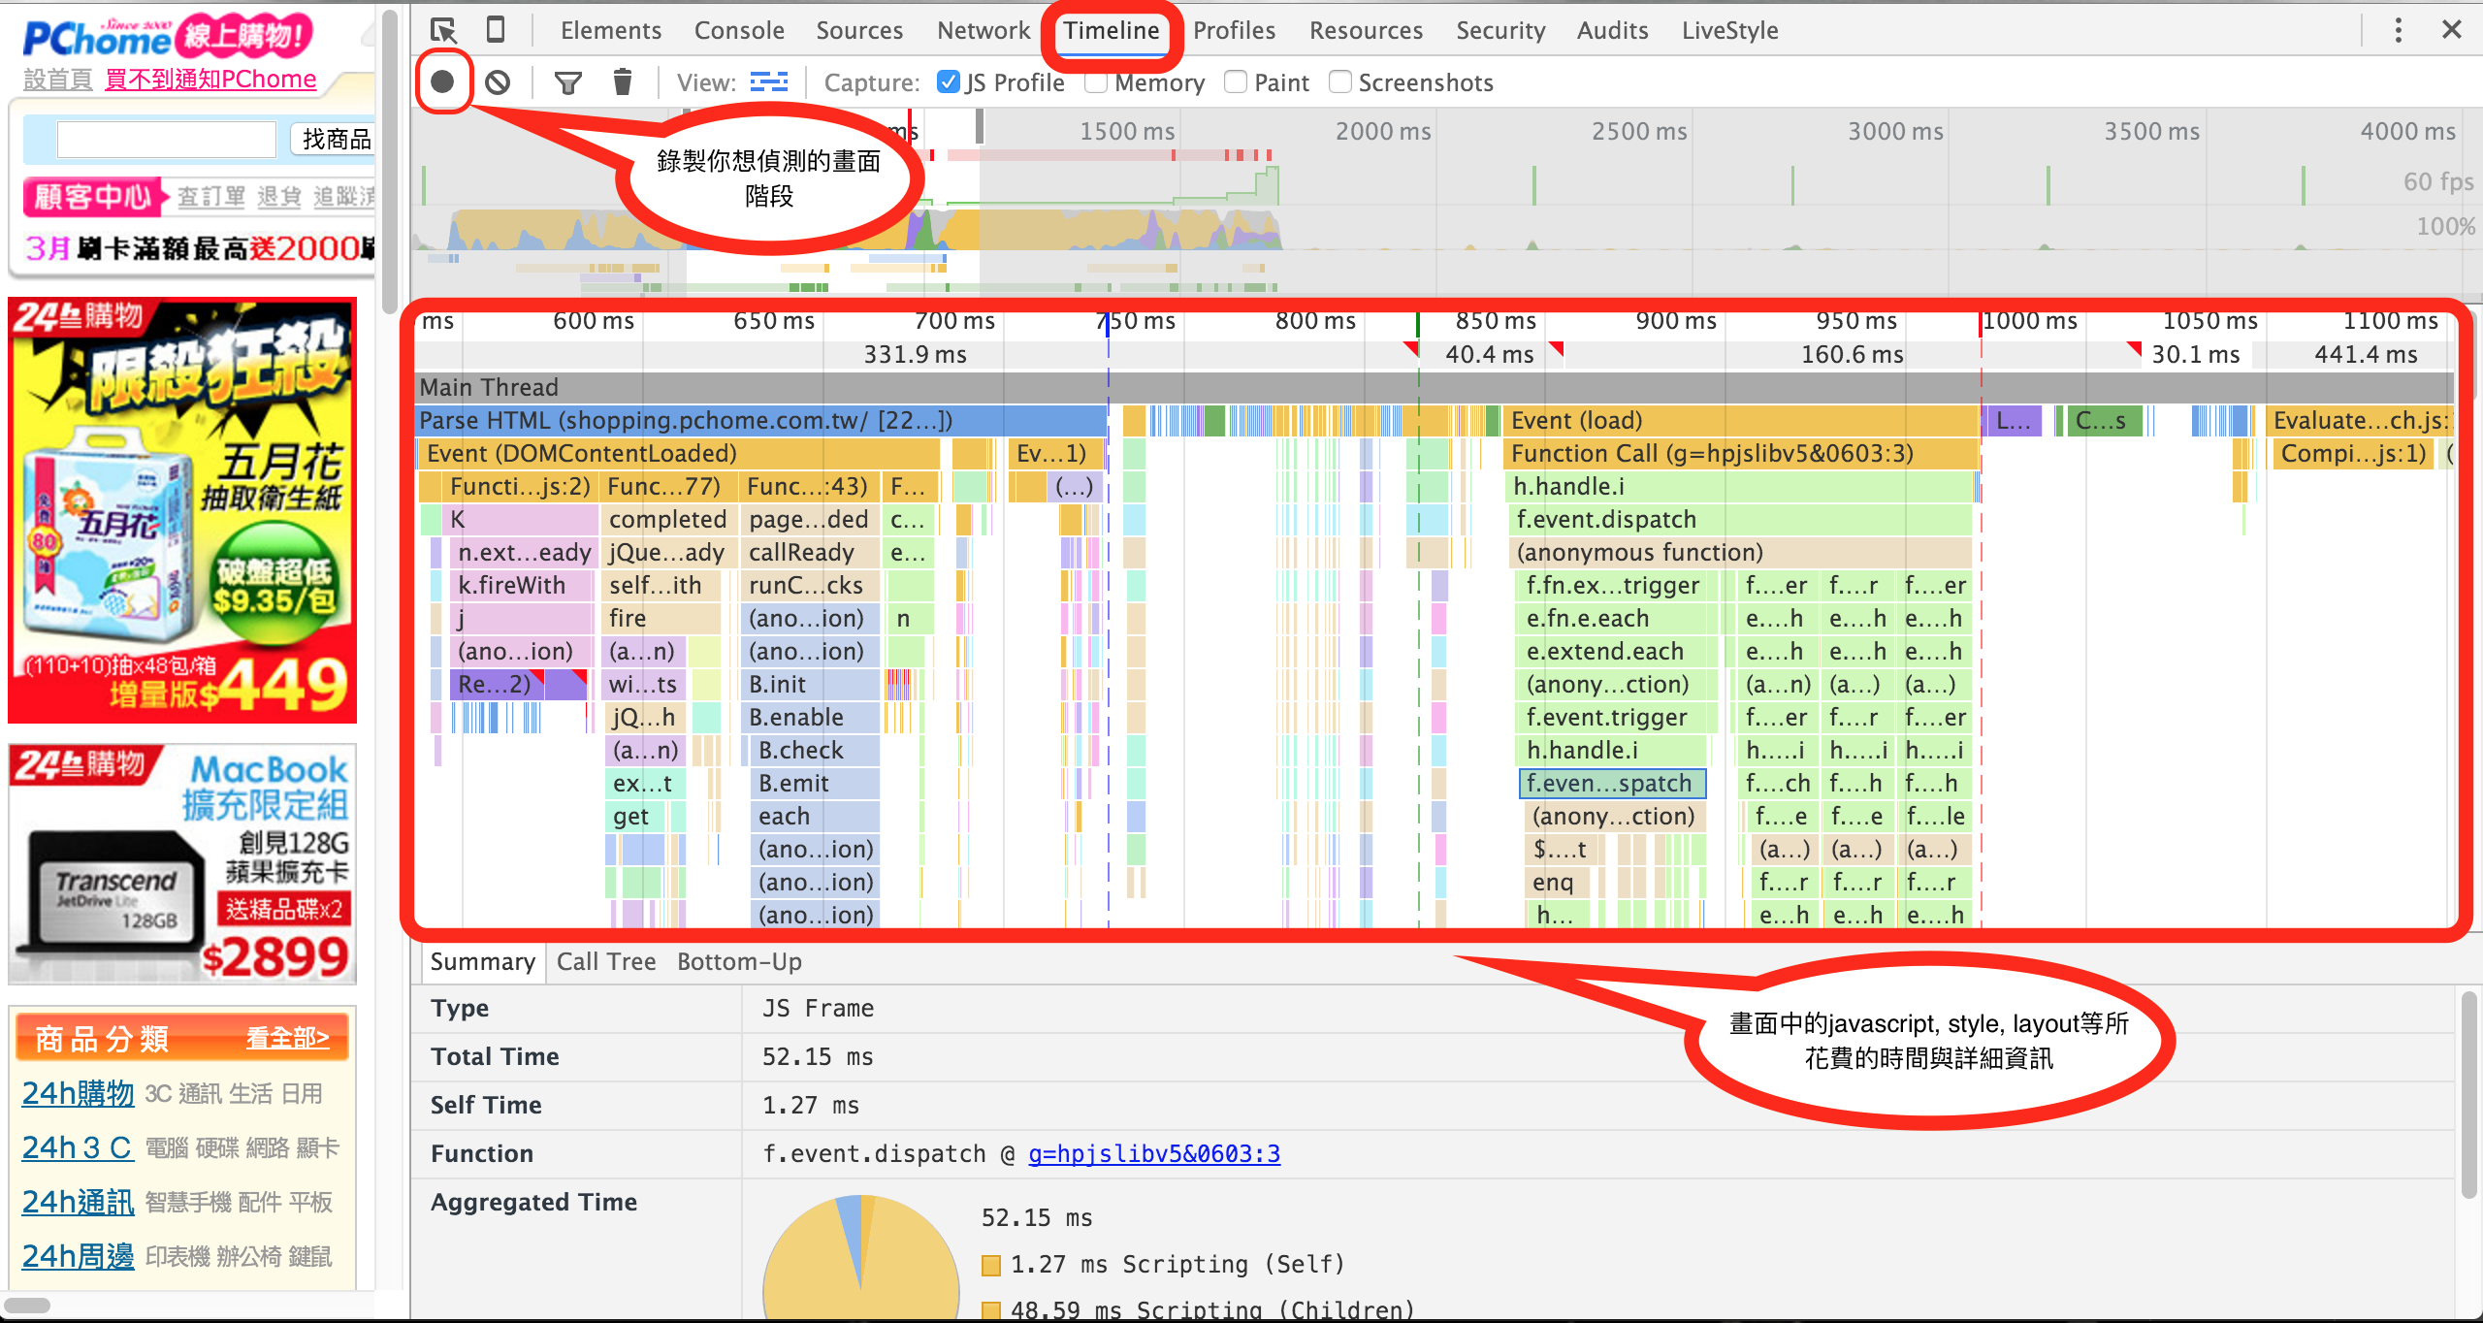Open the 24h 3 C category link
Image resolution: width=2483 pixels, height=1323 pixels.
click(x=77, y=1147)
